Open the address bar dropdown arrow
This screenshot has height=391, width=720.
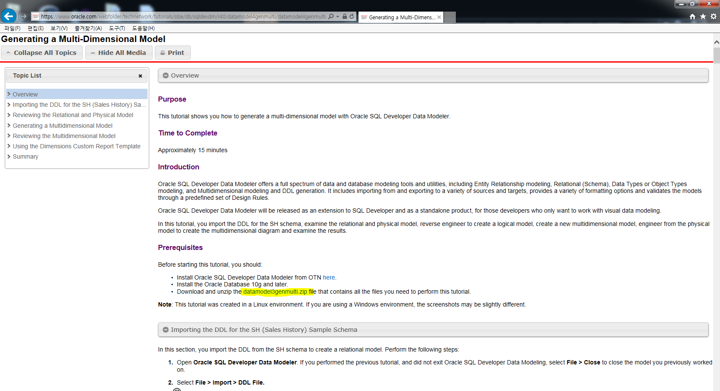click(337, 16)
